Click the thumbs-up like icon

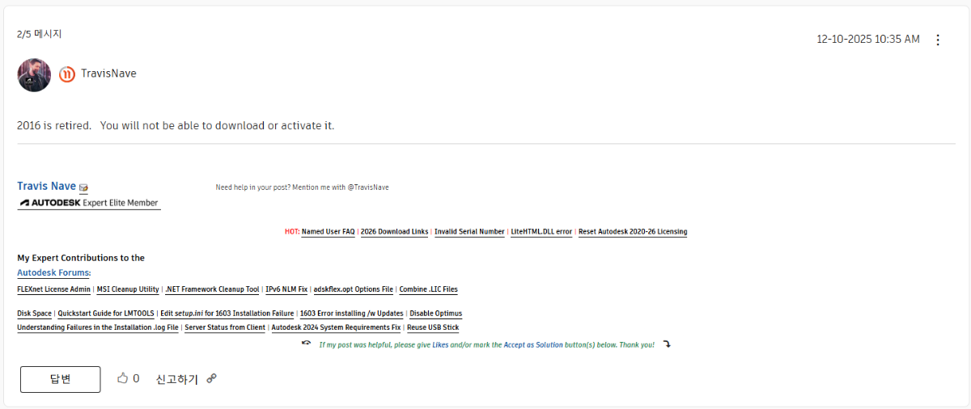click(123, 378)
